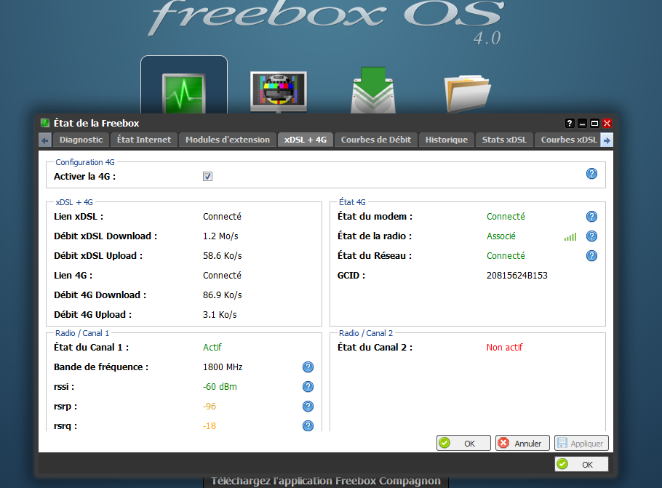Image resolution: width=662 pixels, height=488 pixels.
Task: Click help icon beside État de la radio
Action: [x=591, y=236]
